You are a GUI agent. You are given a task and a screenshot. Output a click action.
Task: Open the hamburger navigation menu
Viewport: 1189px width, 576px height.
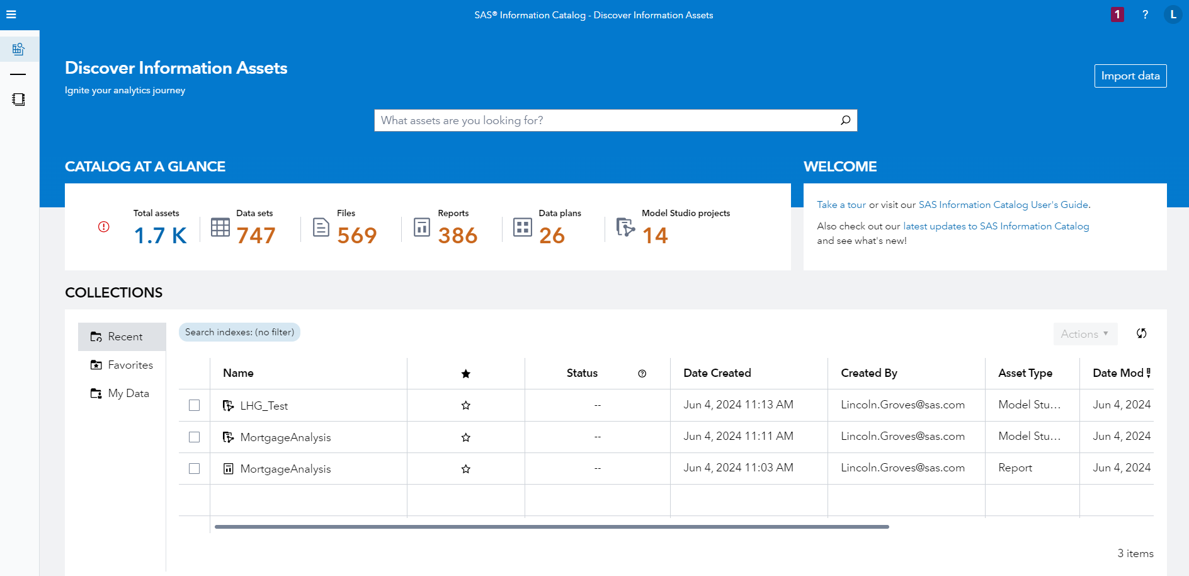[x=11, y=14]
